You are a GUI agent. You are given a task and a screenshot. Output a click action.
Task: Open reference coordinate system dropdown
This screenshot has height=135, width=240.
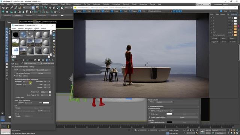click(68, 7)
